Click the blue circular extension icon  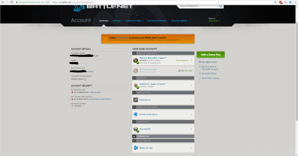click(290, 2)
